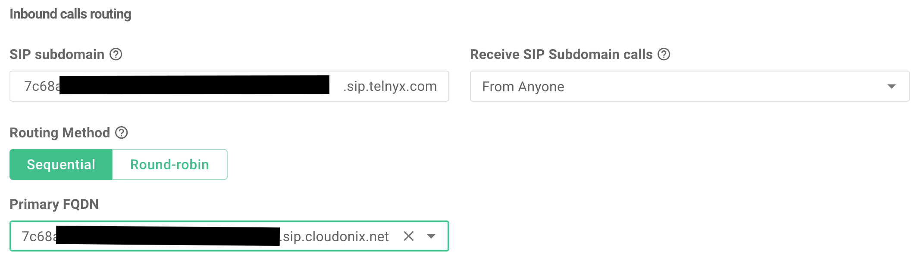Click the .sip.telnyx.com domain suffix
The image size is (921, 267).
coord(390,86)
